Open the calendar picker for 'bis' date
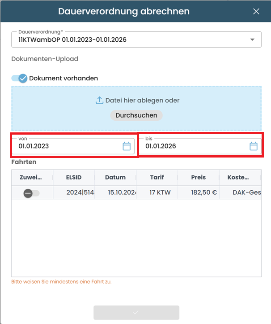Image resolution: width=271 pixels, height=324 pixels. tap(253, 146)
